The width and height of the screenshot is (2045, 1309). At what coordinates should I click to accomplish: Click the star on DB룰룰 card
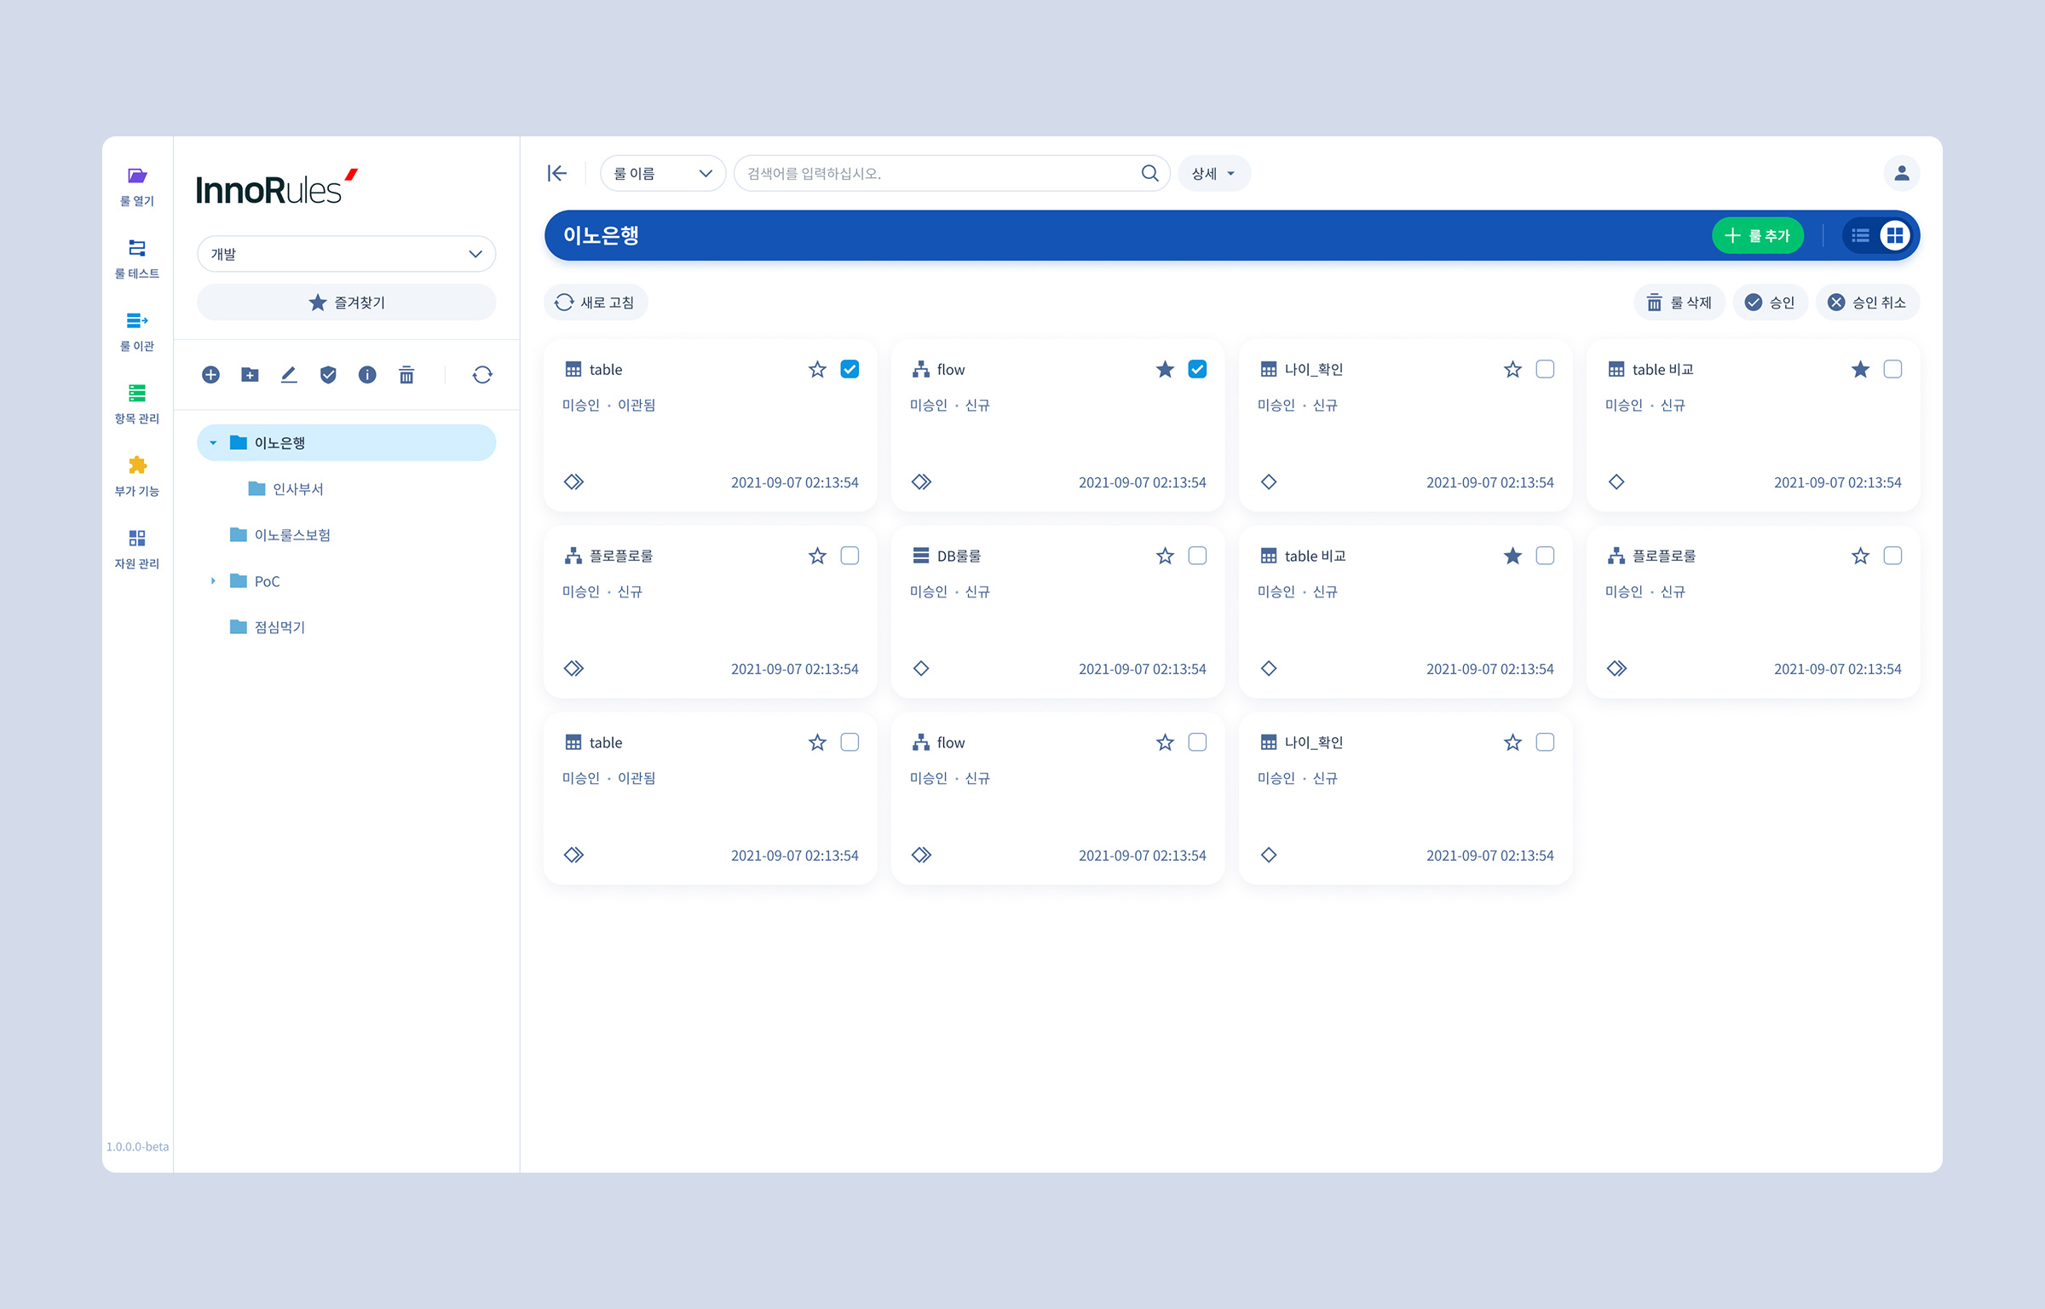click(x=1165, y=556)
